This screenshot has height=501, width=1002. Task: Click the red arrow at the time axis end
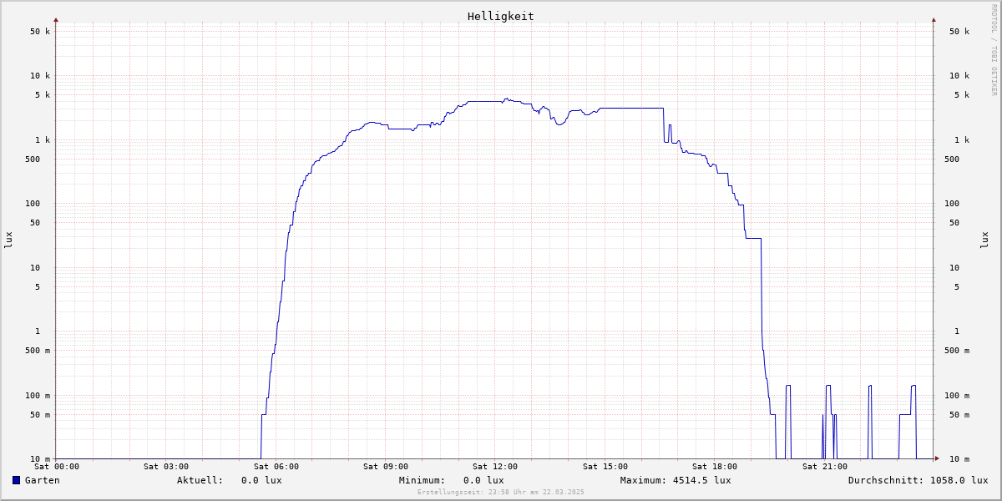937,458
